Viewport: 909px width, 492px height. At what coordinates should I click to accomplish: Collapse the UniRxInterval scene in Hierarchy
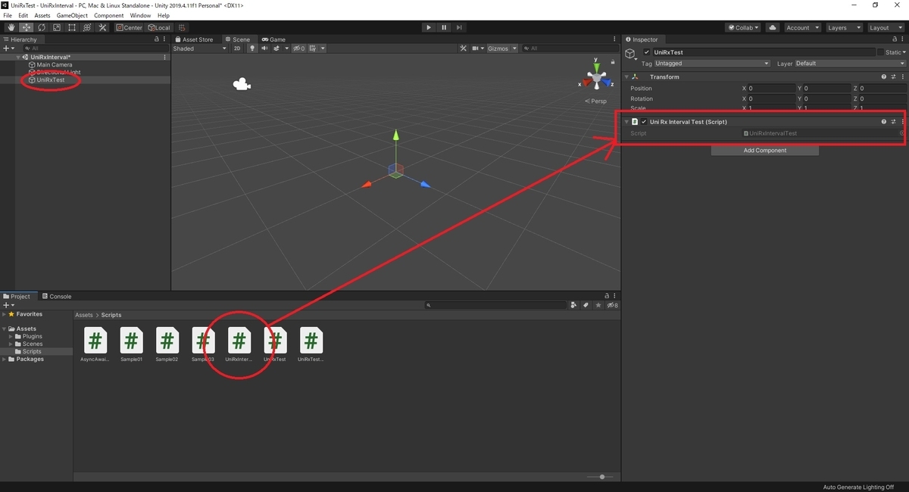pyautogui.click(x=18, y=58)
